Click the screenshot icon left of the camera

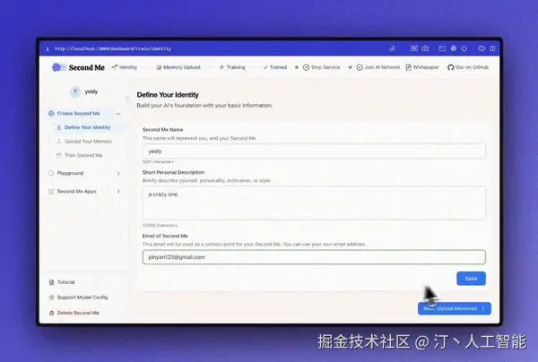point(414,48)
